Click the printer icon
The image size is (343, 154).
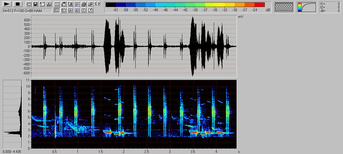tap(84, 4)
